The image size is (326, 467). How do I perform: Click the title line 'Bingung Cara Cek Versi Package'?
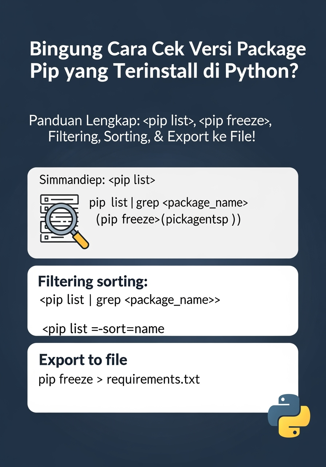(x=168, y=49)
